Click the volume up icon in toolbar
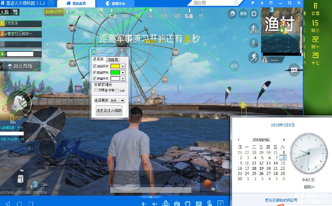Viewport: 332px width, 206px height. click(x=155, y=204)
